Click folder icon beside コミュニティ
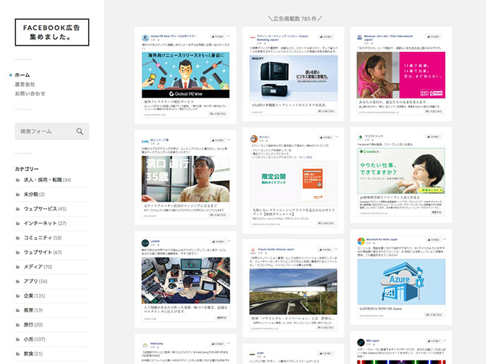The width and height of the screenshot is (486, 364). tap(17, 238)
